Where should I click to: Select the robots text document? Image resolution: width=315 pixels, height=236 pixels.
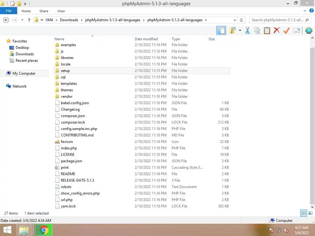pos(66,187)
